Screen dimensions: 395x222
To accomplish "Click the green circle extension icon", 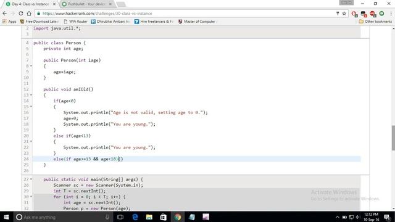I will click(x=382, y=14).
